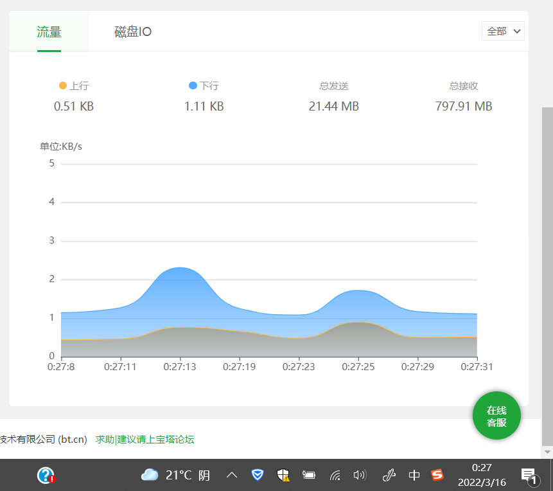553x491 pixels.
Task: Toggle the 下行 legend series
Action: (204, 85)
